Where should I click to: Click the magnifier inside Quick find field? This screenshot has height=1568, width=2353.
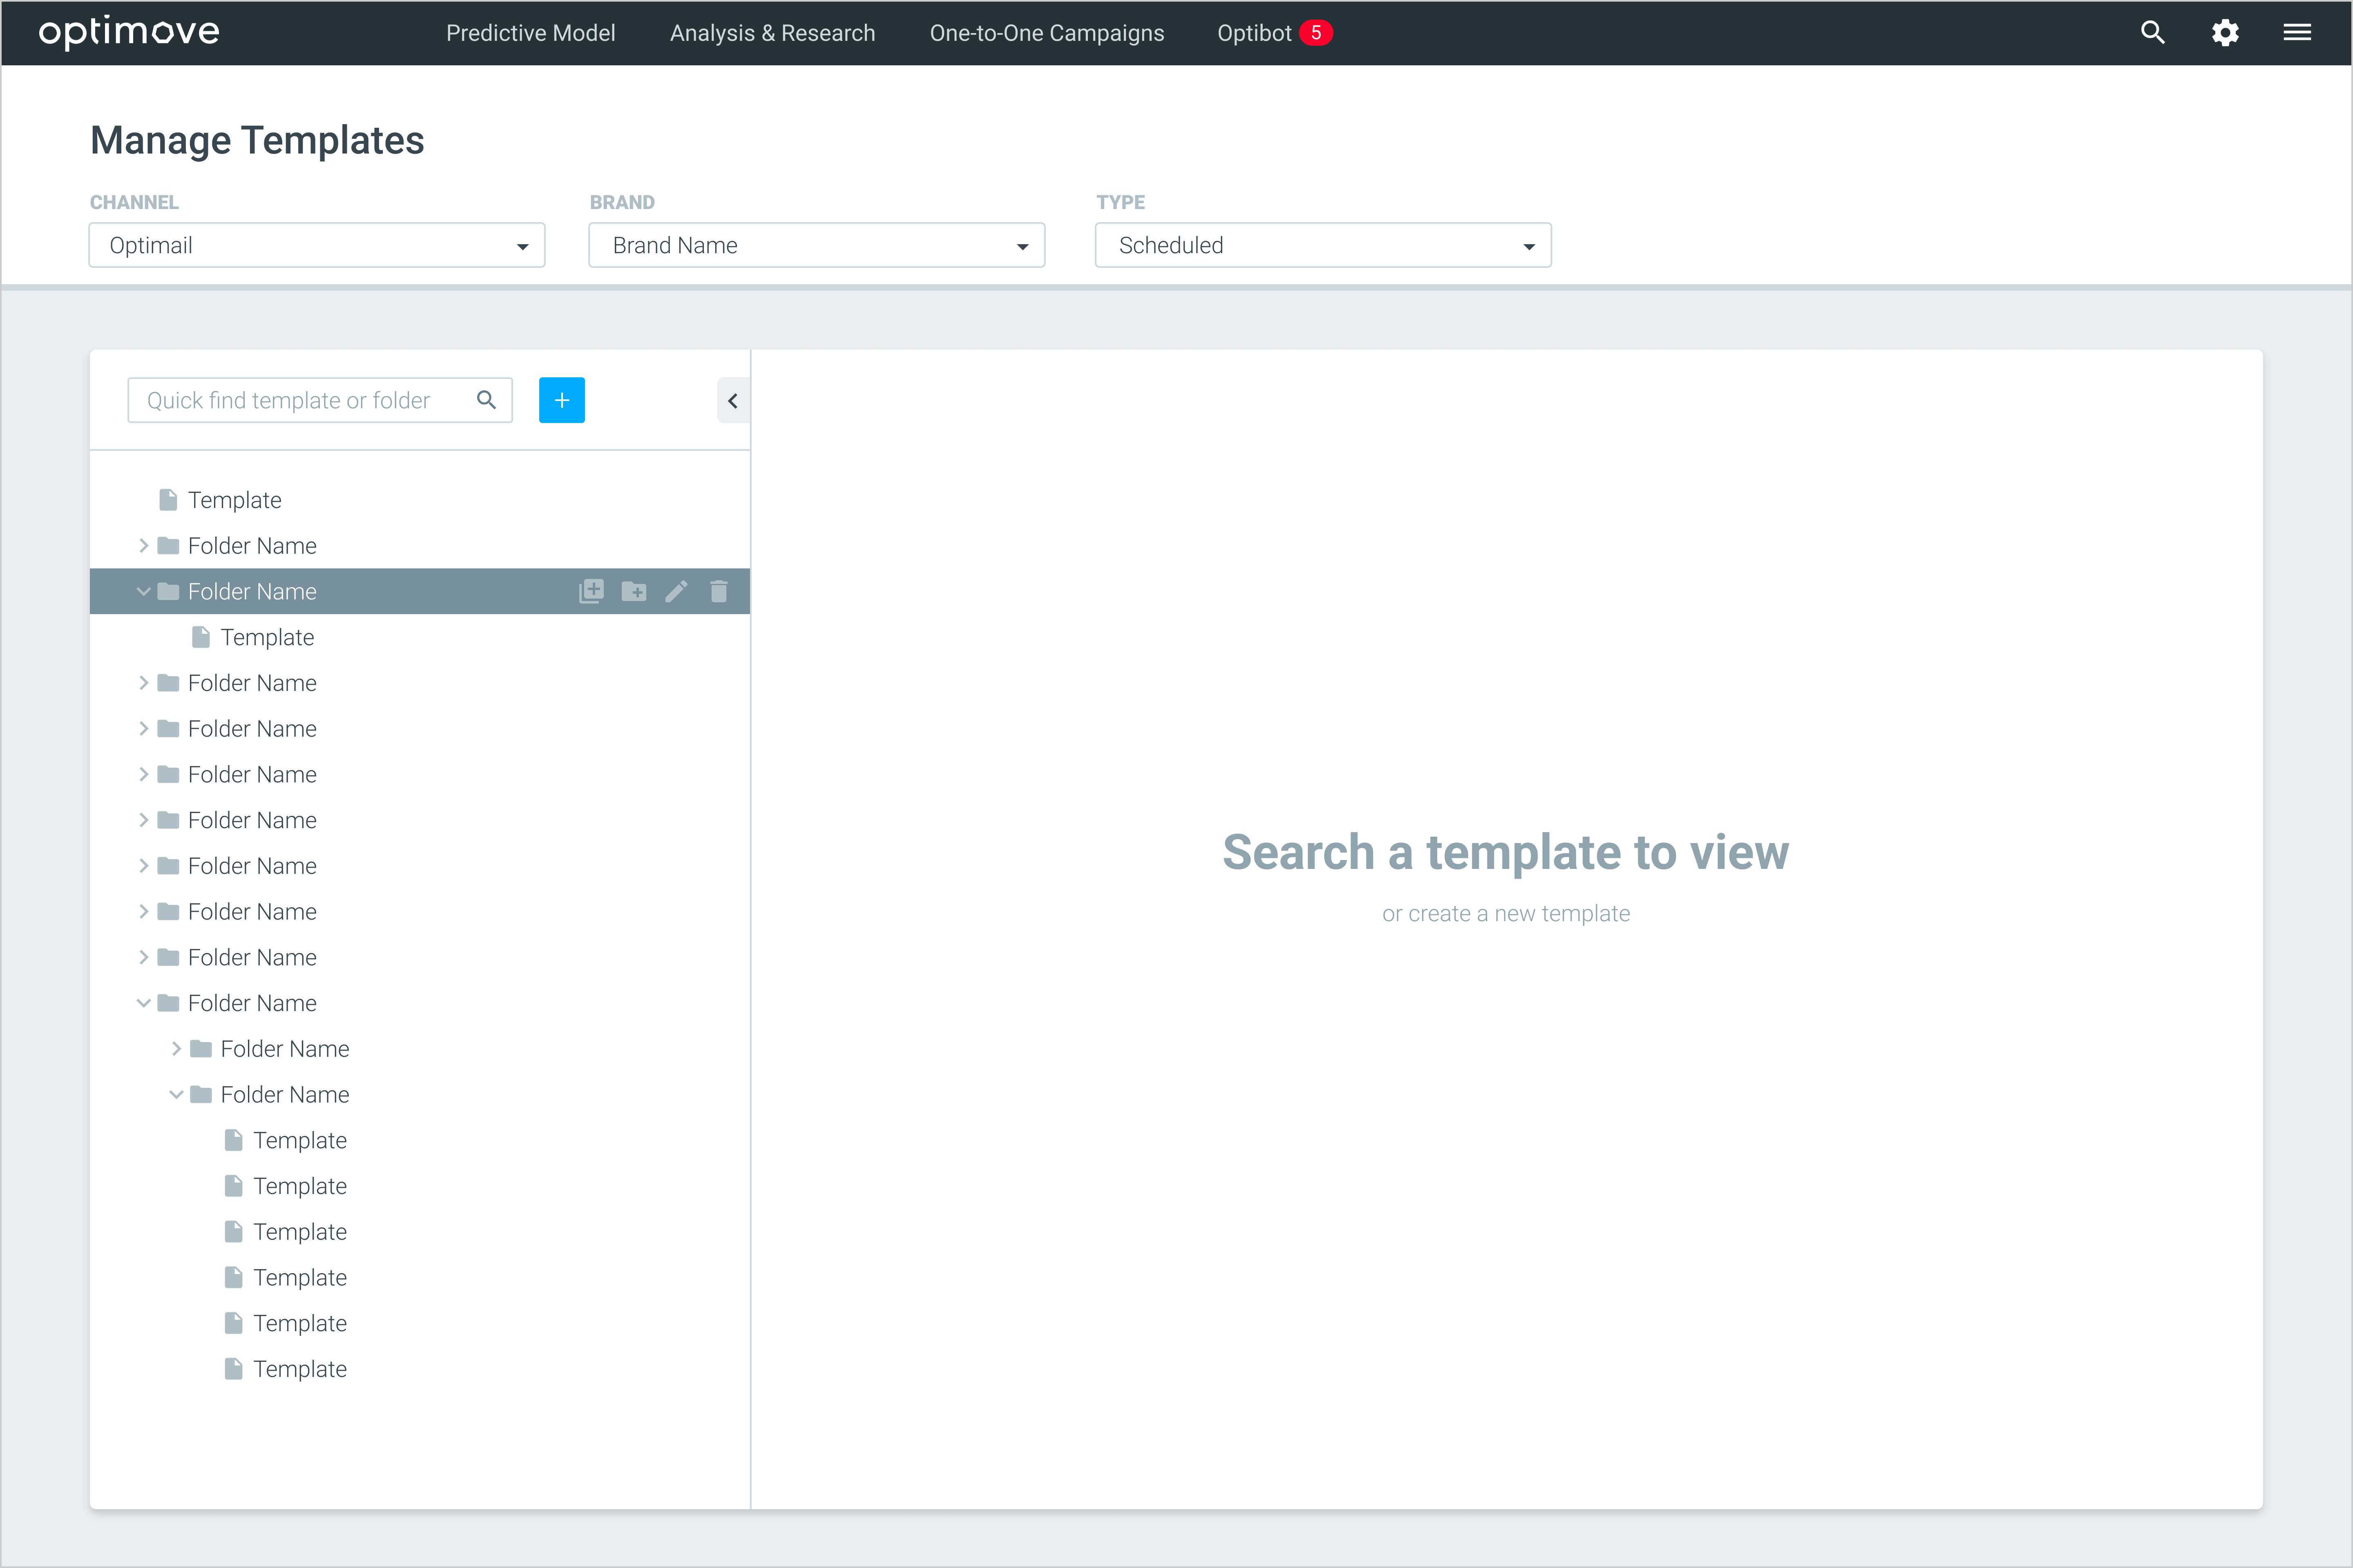(486, 400)
